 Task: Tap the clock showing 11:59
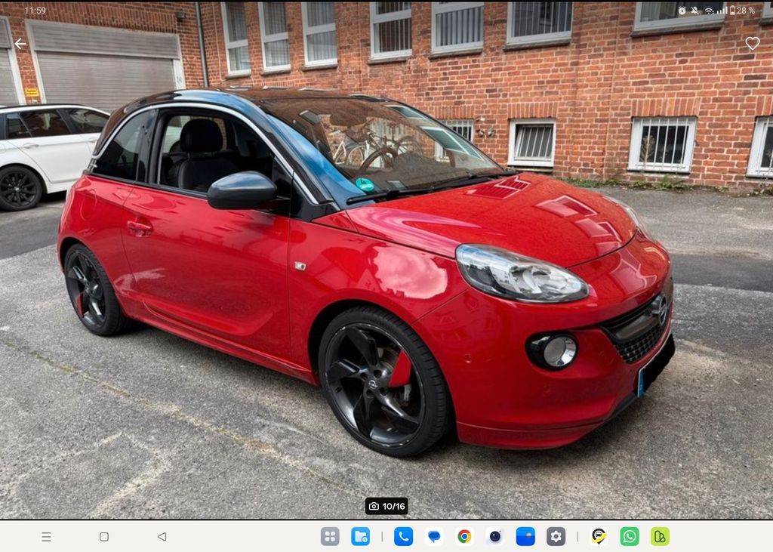(x=35, y=11)
